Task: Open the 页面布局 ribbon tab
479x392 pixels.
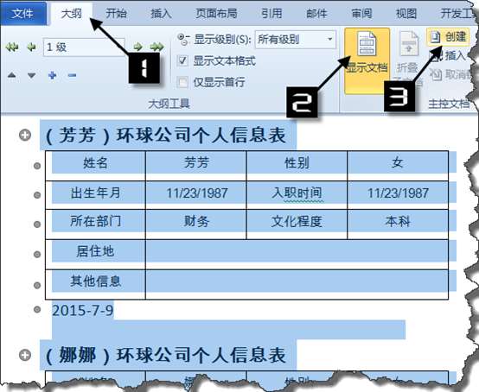Action: tap(216, 14)
